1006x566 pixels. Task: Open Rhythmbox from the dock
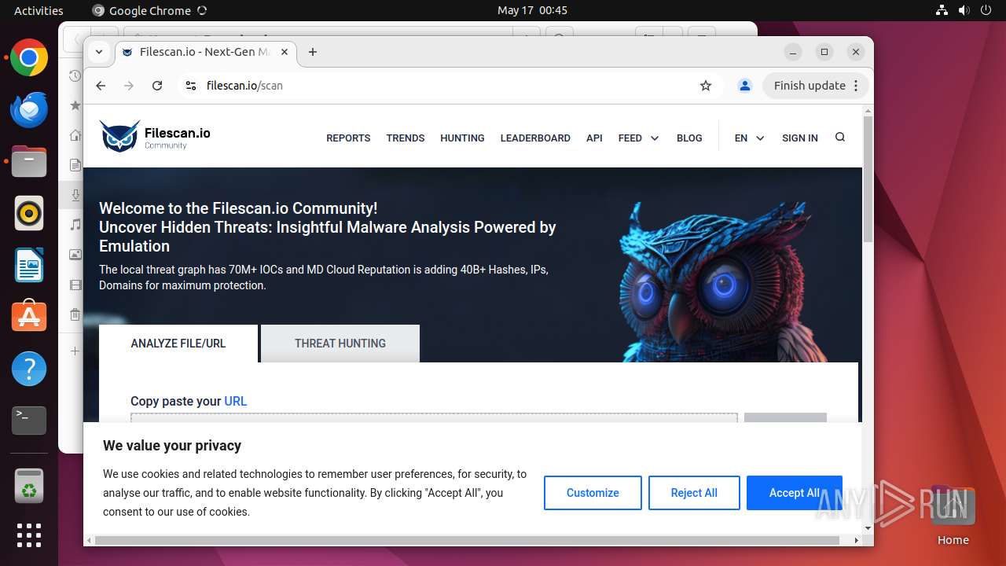click(x=29, y=214)
